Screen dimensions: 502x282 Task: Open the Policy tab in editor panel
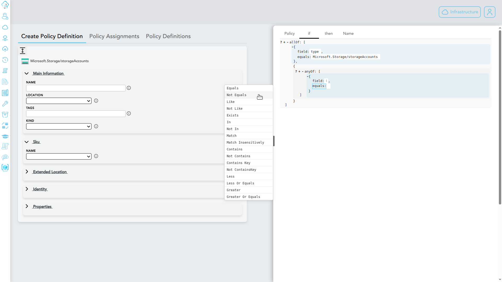pos(289,33)
